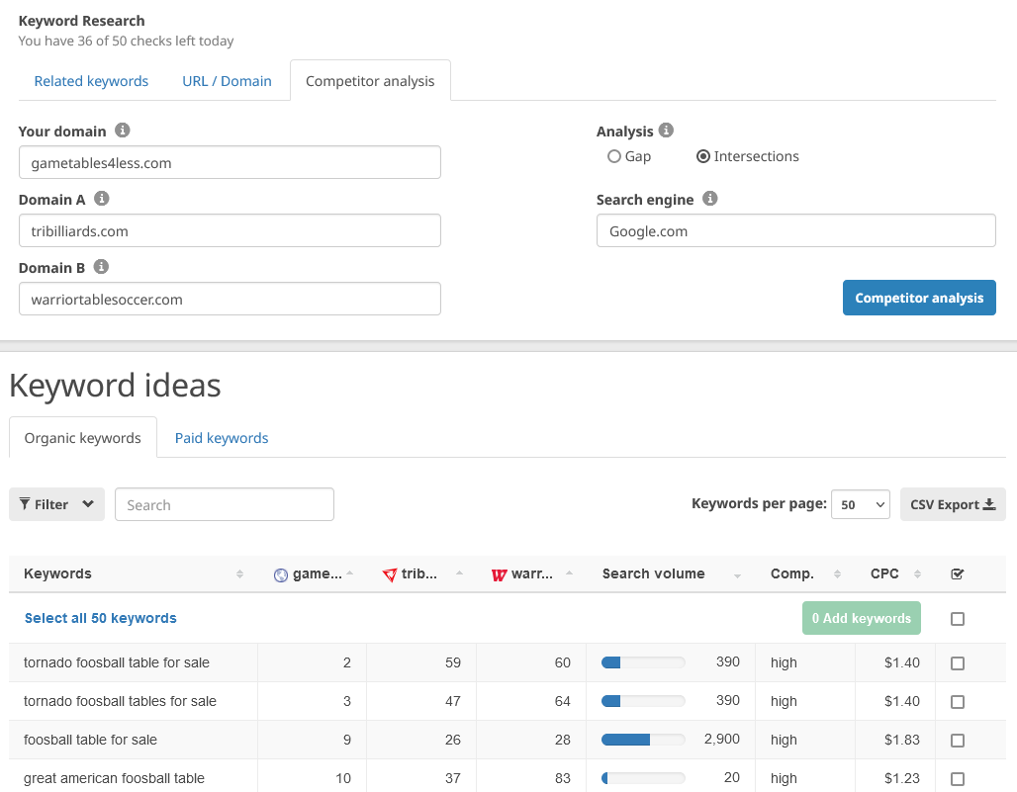Image resolution: width=1017 pixels, height=792 pixels.
Task: Click the $1.23 CPC value
Action: 901,778
